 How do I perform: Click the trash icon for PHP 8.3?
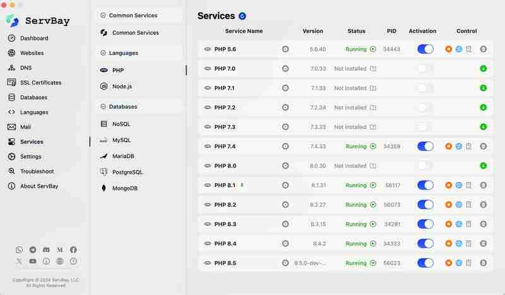pos(484,224)
